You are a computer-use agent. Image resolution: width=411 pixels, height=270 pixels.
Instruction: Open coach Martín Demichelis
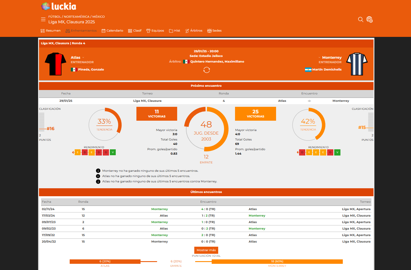click(327, 70)
